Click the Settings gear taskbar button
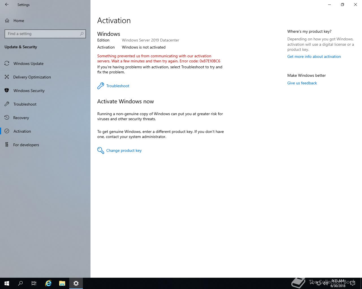 tap(76, 283)
